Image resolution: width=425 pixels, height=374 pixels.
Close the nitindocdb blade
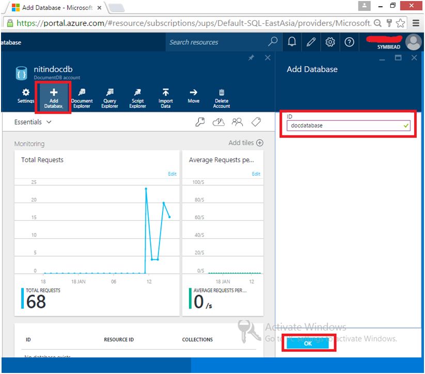267,57
